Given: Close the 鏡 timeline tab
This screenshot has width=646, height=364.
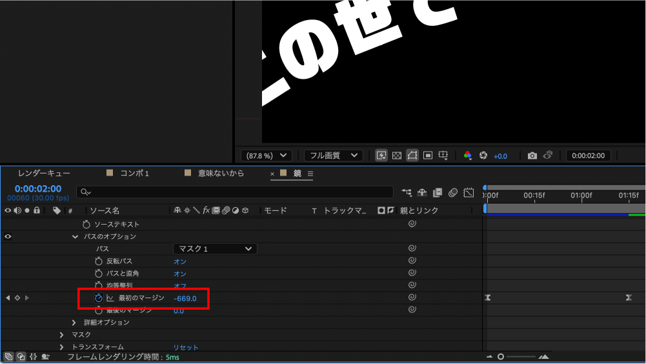Looking at the screenshot, I should [x=272, y=174].
